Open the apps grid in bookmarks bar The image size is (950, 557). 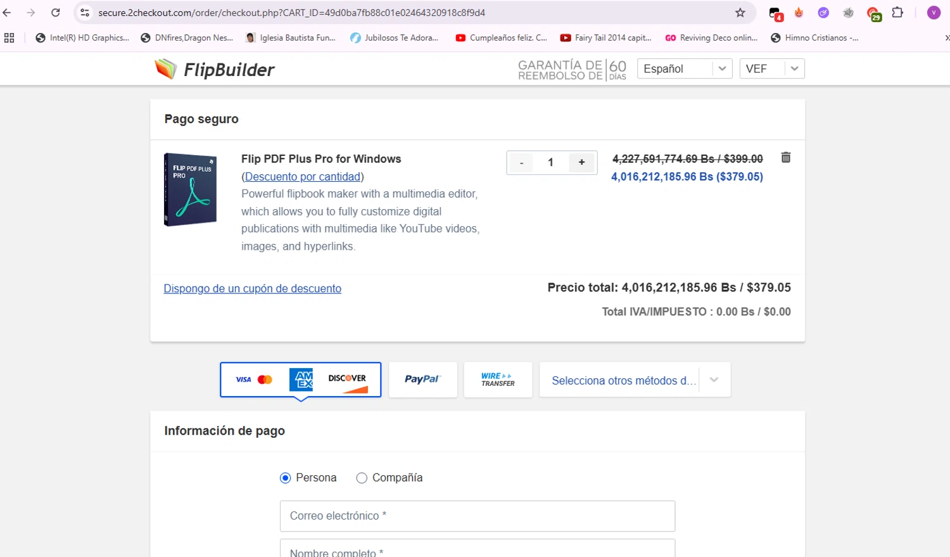pos(9,38)
